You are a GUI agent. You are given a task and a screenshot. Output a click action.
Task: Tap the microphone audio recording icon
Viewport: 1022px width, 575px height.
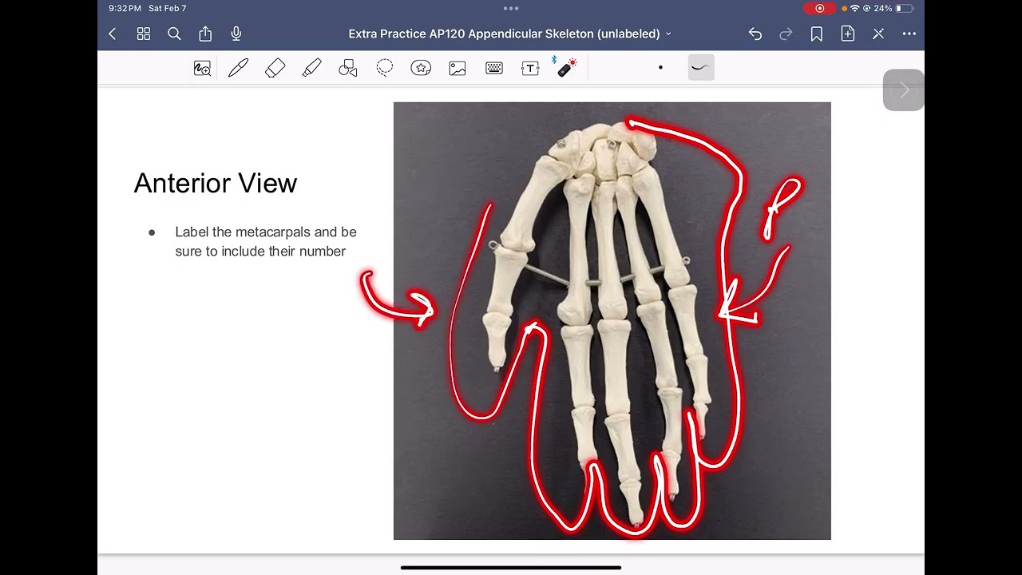[x=236, y=34]
